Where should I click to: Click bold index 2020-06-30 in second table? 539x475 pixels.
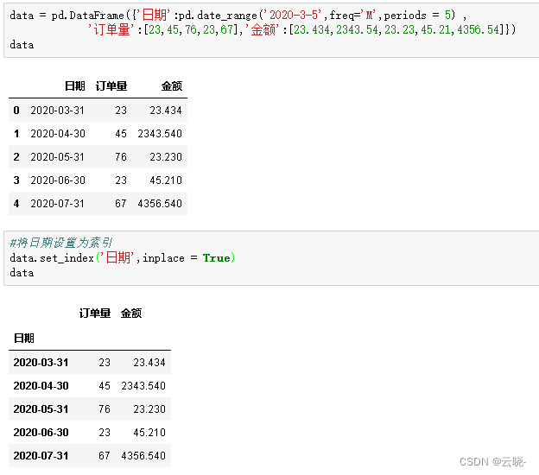pyautogui.click(x=41, y=433)
